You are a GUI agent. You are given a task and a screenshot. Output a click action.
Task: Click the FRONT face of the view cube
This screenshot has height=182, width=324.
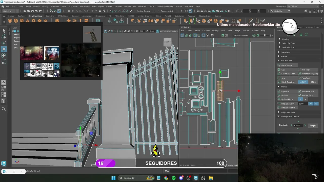(168, 42)
